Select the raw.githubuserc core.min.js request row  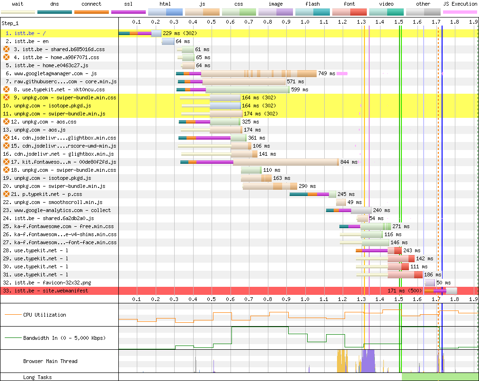click(x=61, y=81)
